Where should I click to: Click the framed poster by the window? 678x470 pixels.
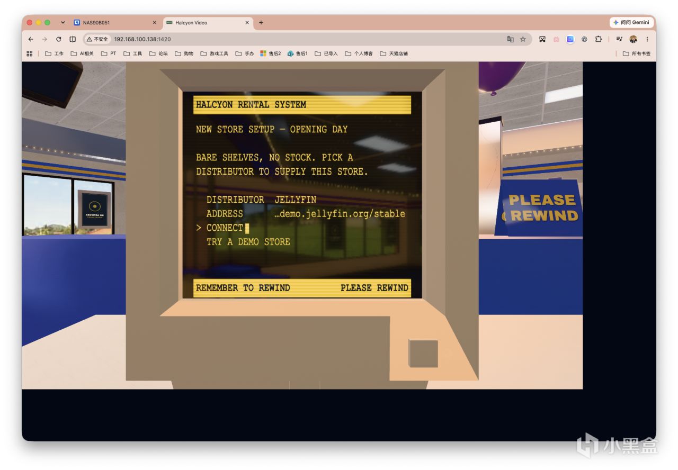(x=95, y=209)
